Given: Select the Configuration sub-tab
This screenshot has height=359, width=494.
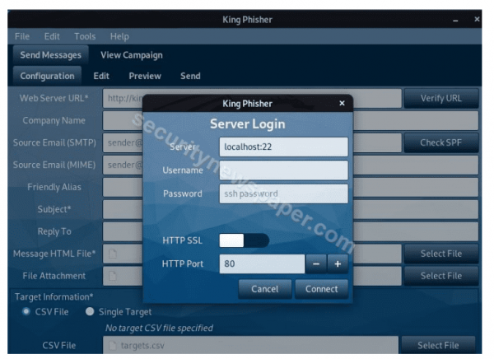Looking at the screenshot, I should pos(47,76).
